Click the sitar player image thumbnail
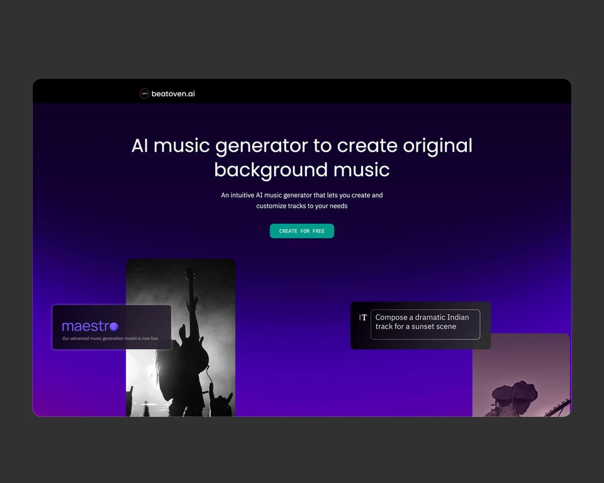Screen dimensions: 604x483 [522, 377]
